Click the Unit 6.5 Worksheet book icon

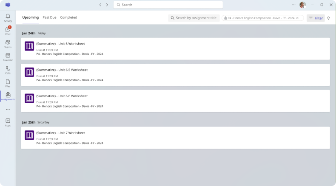(x=29, y=72)
